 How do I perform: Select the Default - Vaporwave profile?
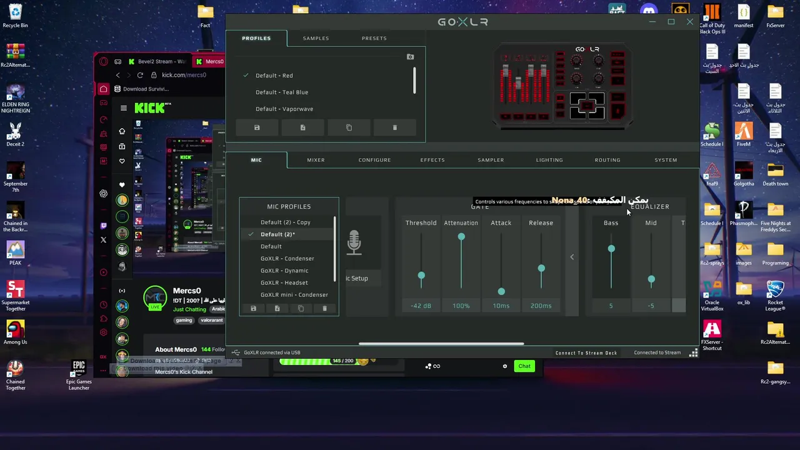(x=284, y=109)
